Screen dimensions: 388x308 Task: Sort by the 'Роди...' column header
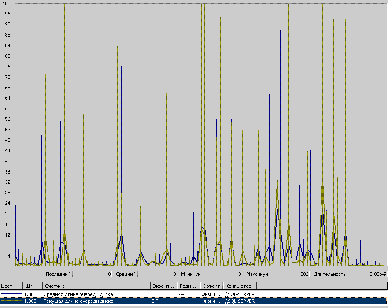click(x=188, y=286)
